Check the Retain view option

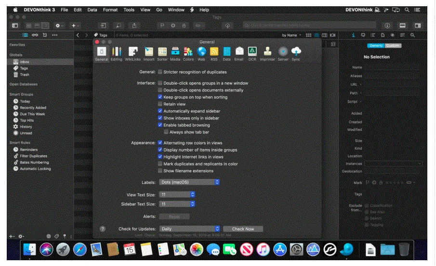[160, 104]
